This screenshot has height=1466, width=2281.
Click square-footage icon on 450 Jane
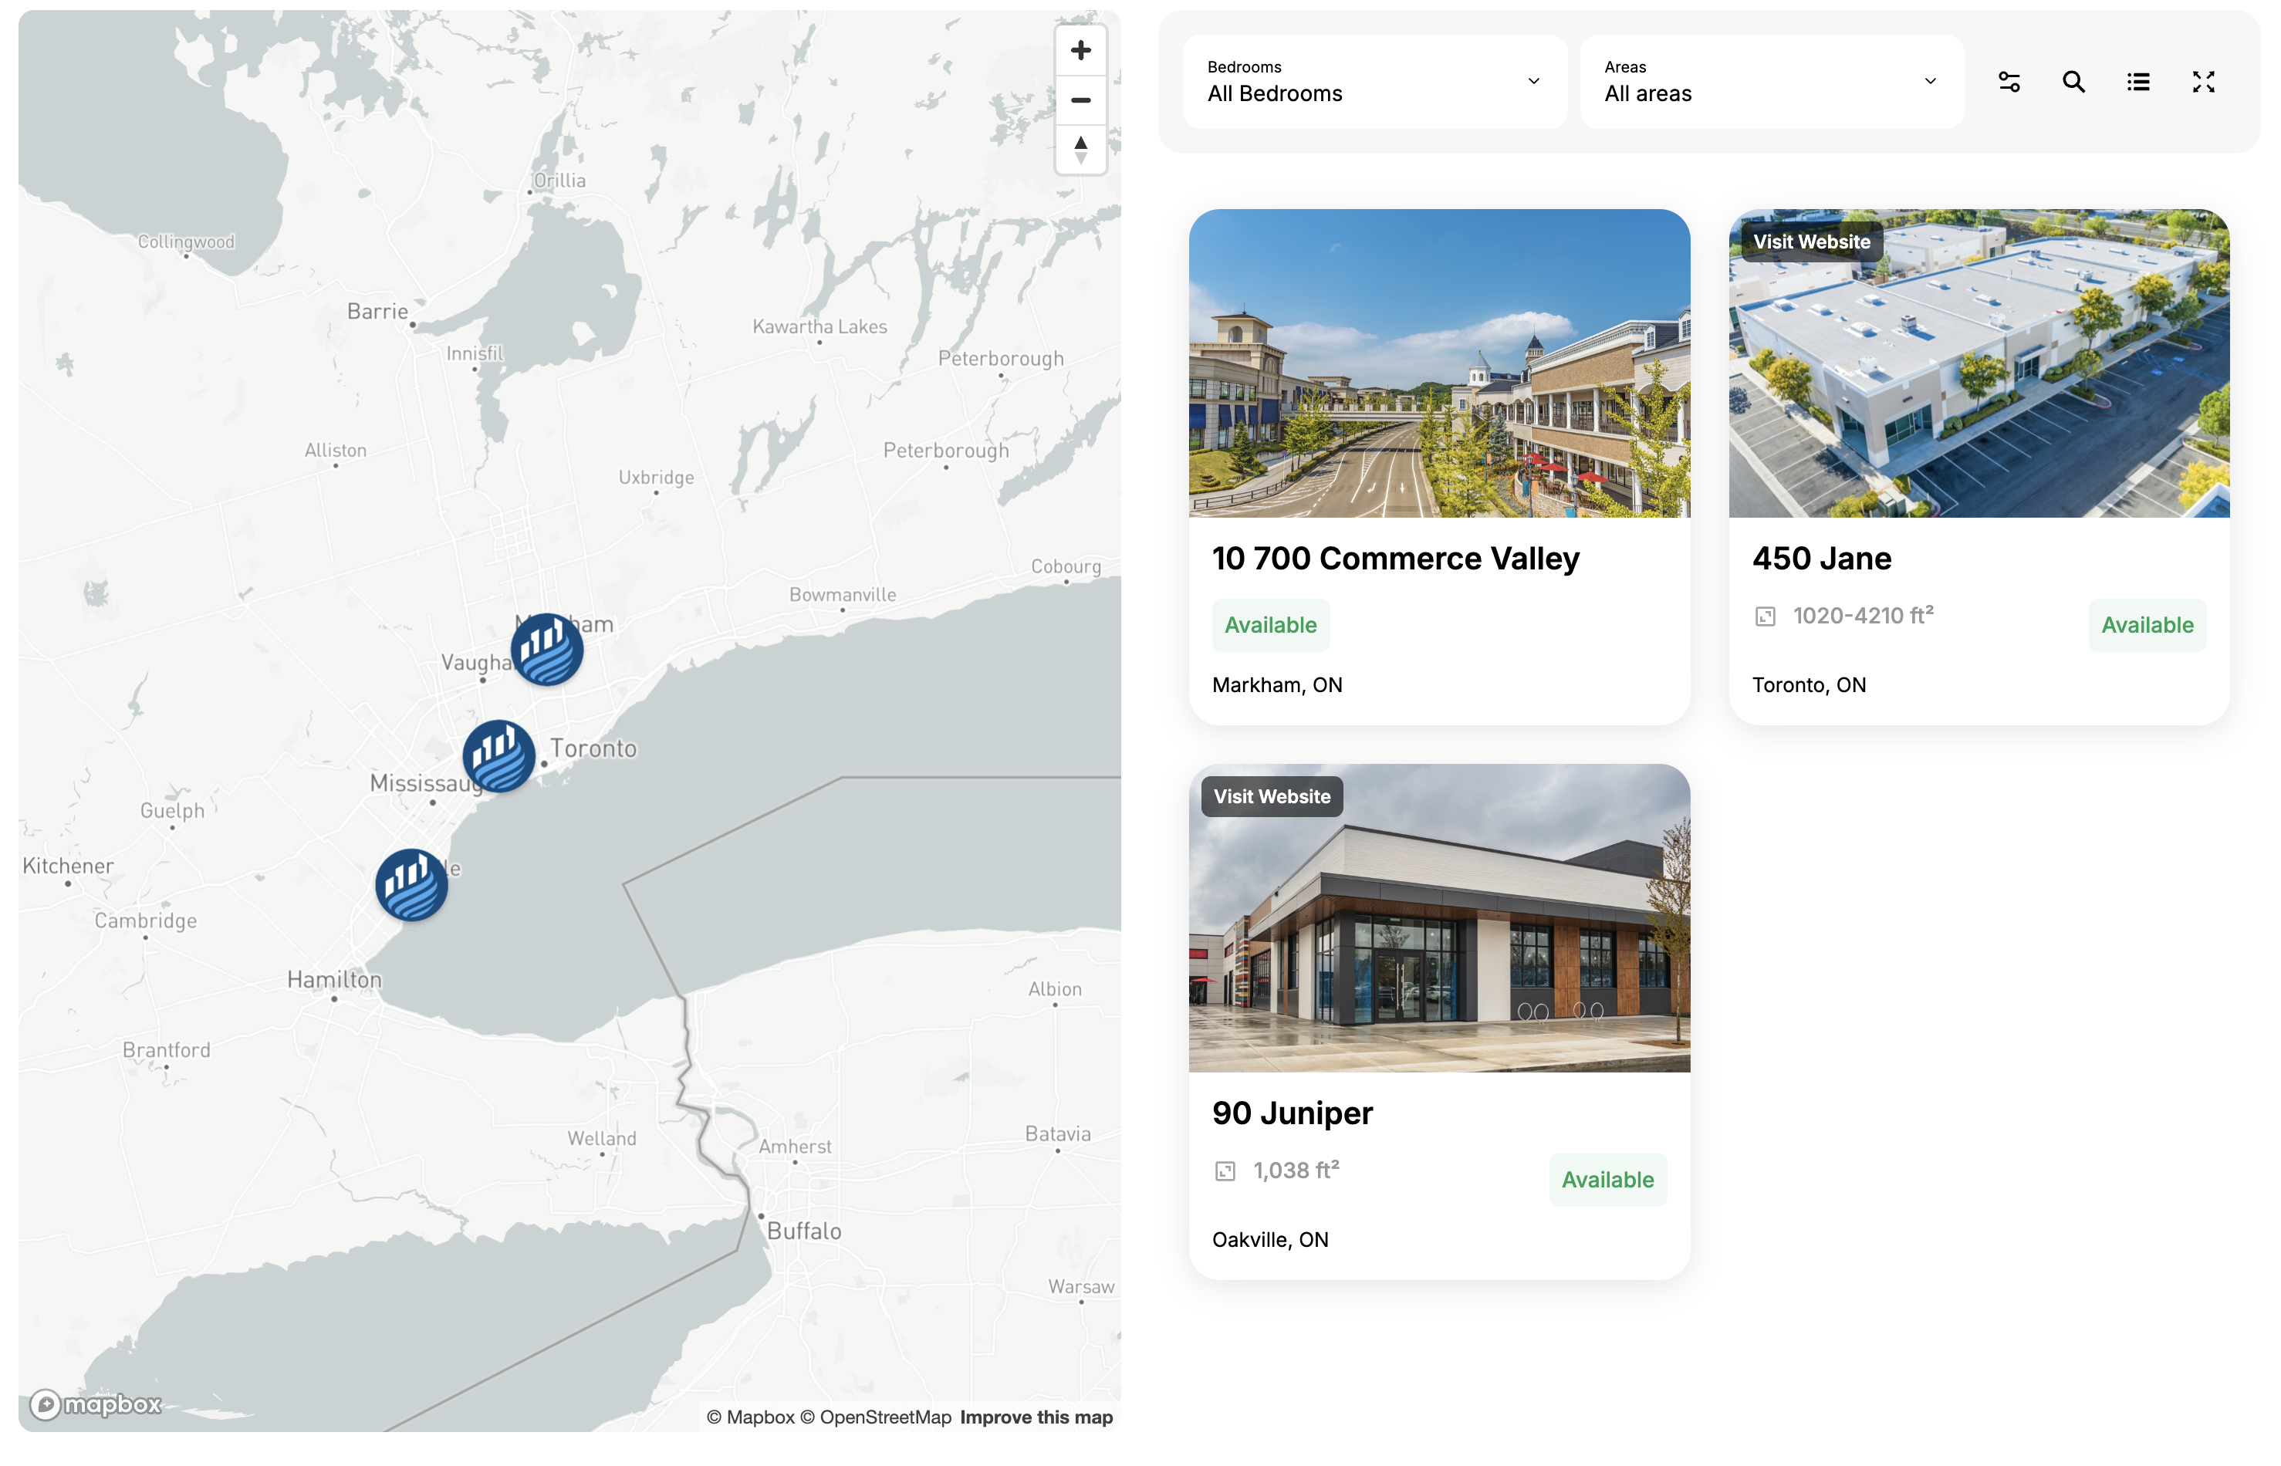pyautogui.click(x=1765, y=616)
